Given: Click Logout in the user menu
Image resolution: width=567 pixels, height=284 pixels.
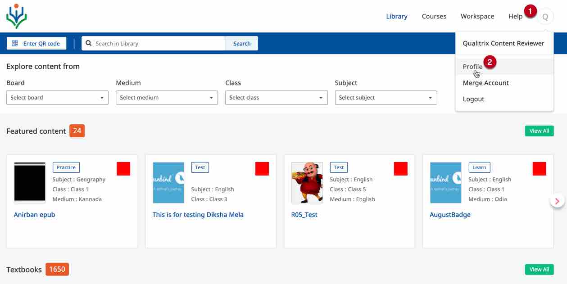Looking at the screenshot, I should pyautogui.click(x=473, y=99).
